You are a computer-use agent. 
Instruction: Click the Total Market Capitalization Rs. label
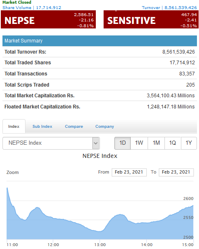(x=39, y=96)
